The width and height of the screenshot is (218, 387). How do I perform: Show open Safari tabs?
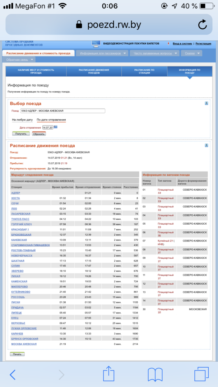click(x=201, y=374)
